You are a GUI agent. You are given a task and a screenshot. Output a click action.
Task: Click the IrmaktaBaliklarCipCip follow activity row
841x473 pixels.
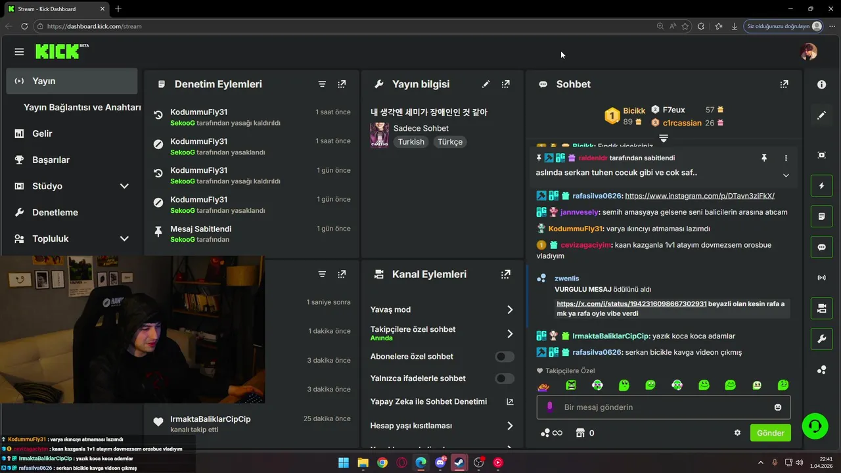252,424
